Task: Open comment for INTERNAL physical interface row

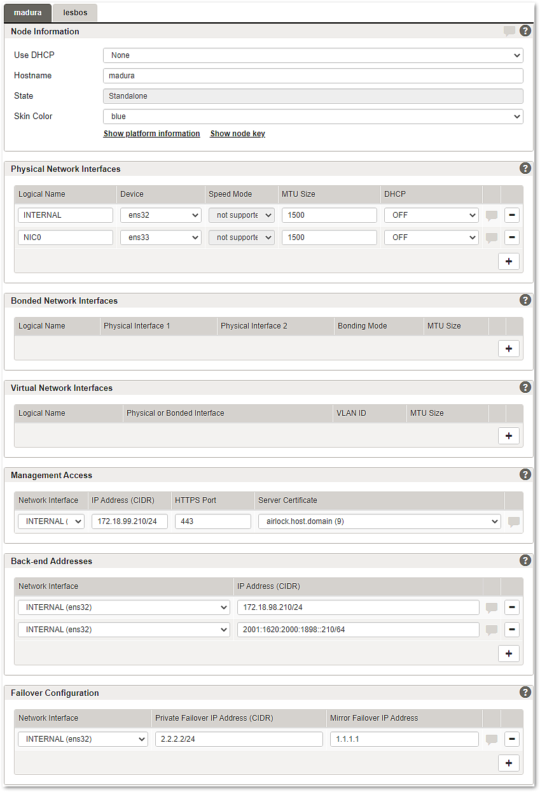Action: pos(492,216)
